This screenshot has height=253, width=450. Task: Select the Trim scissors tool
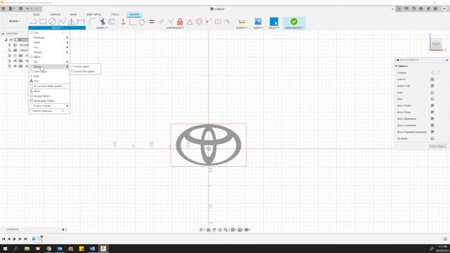tap(102, 22)
